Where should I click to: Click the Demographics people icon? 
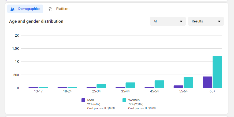pos(12,9)
